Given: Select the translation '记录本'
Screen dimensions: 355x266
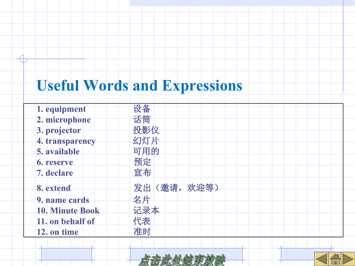Looking at the screenshot, I should (146, 210).
